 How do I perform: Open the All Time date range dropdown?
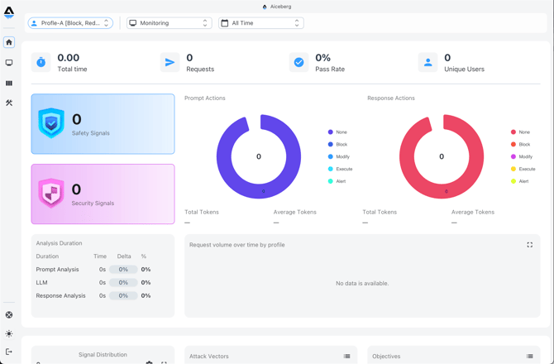click(x=260, y=23)
